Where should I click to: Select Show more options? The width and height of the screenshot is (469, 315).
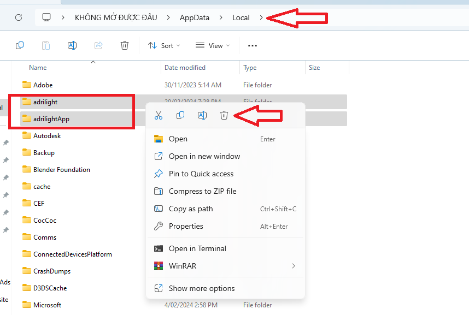click(x=225, y=288)
